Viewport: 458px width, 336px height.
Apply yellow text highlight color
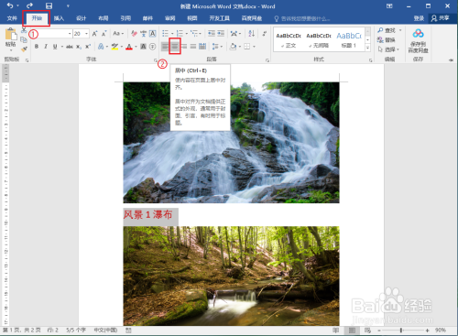(x=114, y=47)
